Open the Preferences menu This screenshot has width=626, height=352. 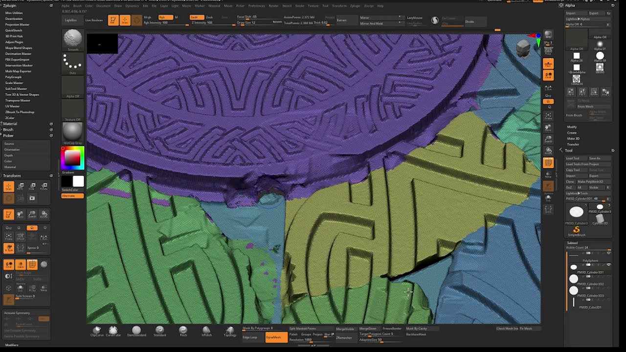tap(256, 6)
